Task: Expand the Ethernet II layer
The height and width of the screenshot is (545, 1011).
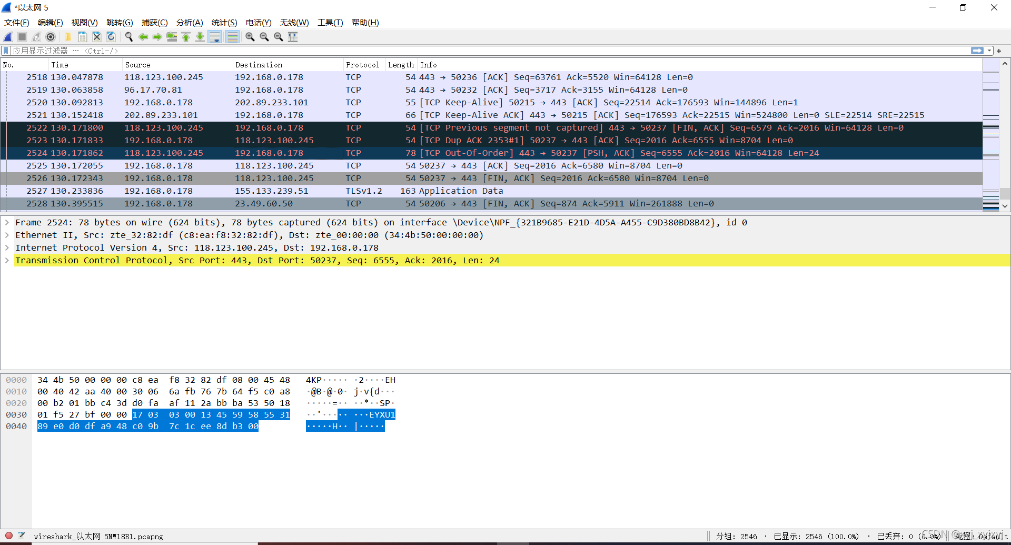Action: pos(7,235)
